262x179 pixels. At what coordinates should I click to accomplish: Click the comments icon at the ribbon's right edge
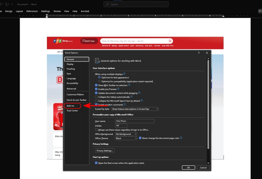point(260,11)
